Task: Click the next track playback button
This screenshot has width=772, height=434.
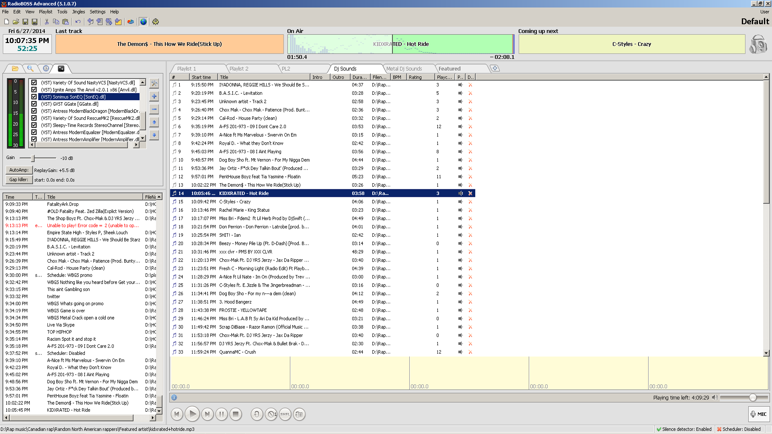Action: pos(207,414)
